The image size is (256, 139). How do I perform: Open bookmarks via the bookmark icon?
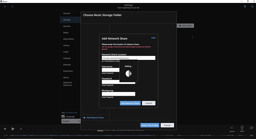[x=245, y=7]
